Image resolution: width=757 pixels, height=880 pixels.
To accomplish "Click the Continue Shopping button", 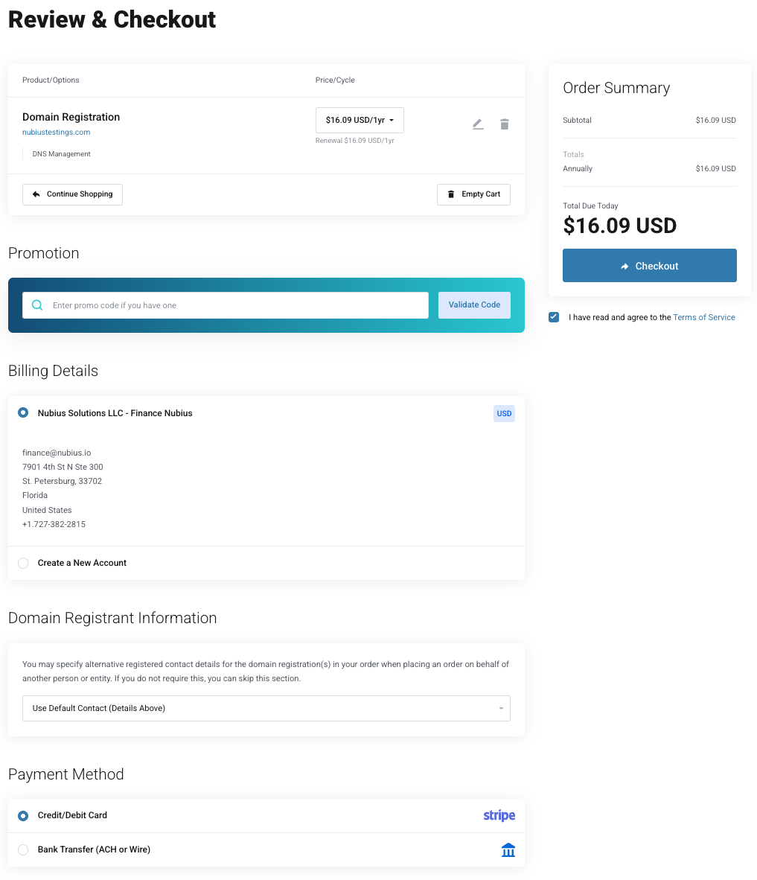I will (72, 194).
